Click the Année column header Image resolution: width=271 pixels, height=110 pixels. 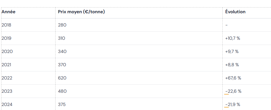(x=8, y=12)
